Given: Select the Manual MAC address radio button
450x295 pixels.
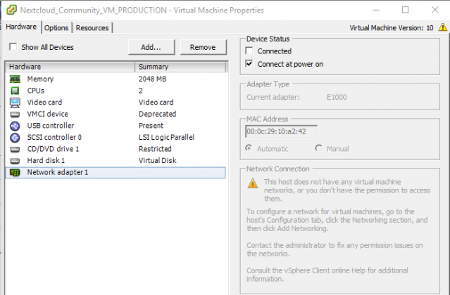Looking at the screenshot, I should pyautogui.click(x=318, y=148).
